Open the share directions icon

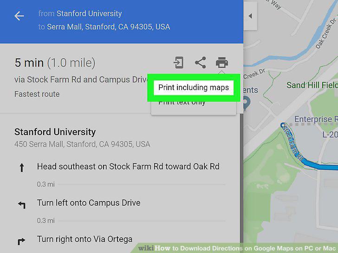click(201, 63)
